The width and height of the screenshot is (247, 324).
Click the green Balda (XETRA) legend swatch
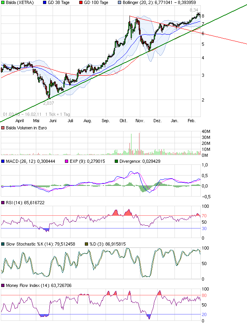pos(3,3)
